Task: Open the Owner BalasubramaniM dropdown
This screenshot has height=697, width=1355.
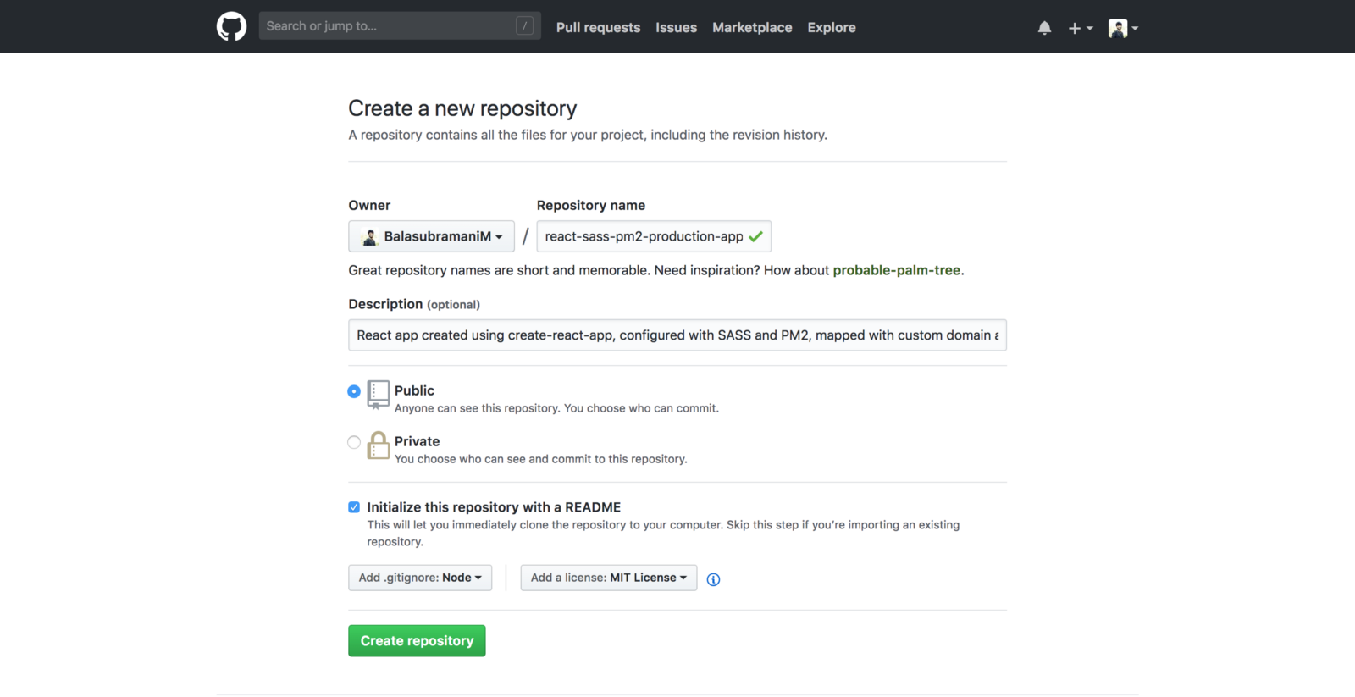Action: pos(431,236)
